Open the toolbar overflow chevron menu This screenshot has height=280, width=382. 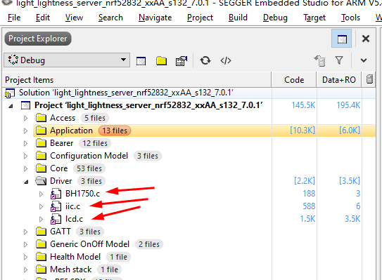point(364,60)
